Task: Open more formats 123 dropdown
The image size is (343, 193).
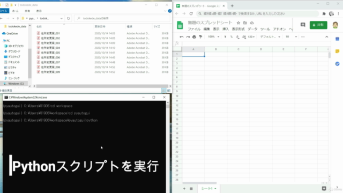Action: (251, 37)
